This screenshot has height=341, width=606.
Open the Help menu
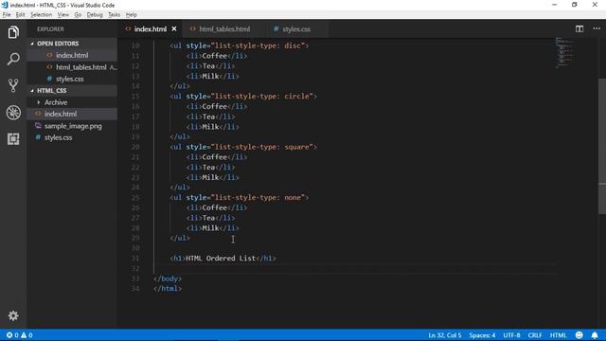(x=132, y=15)
